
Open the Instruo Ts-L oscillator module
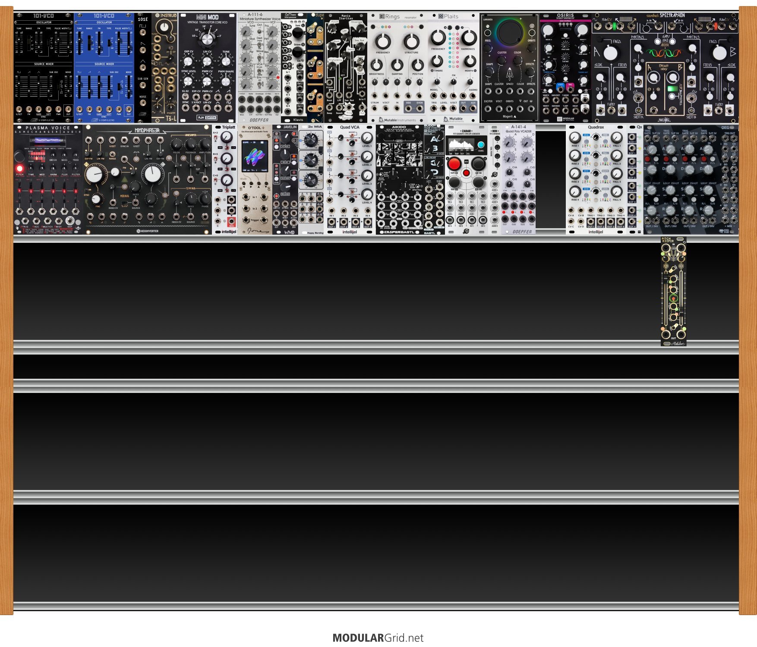pos(164,68)
